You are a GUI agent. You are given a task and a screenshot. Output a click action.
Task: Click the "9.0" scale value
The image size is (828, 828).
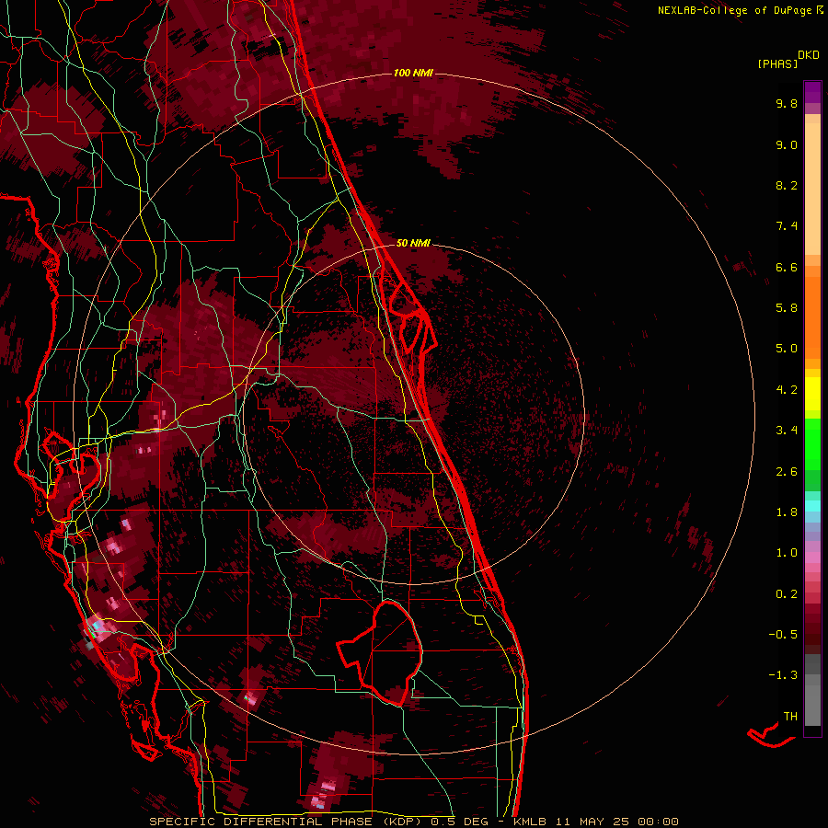click(787, 144)
